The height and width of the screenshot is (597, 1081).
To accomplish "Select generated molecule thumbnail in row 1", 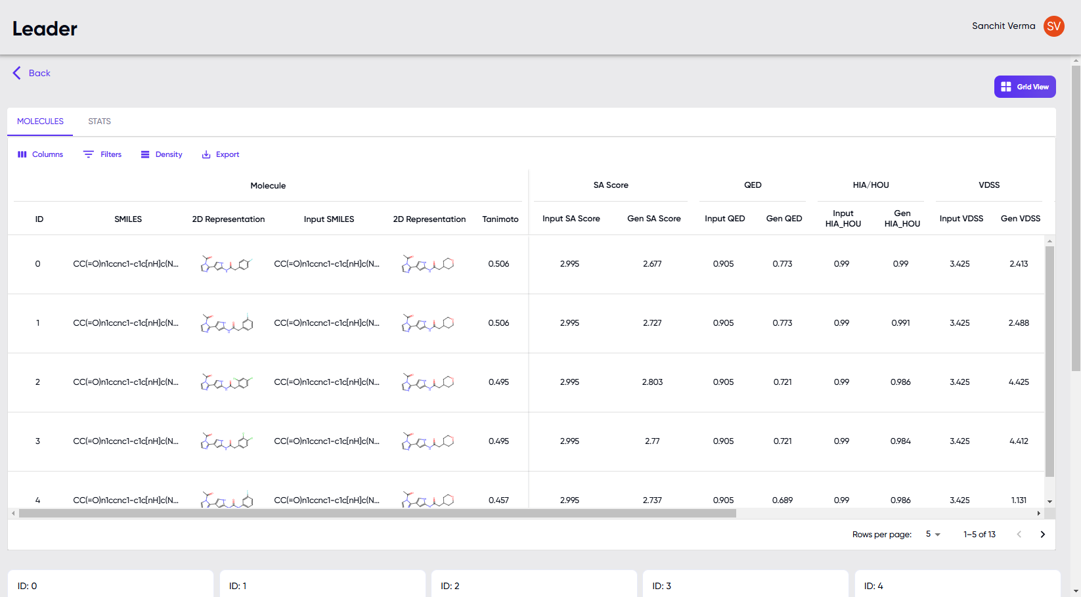I will point(227,323).
